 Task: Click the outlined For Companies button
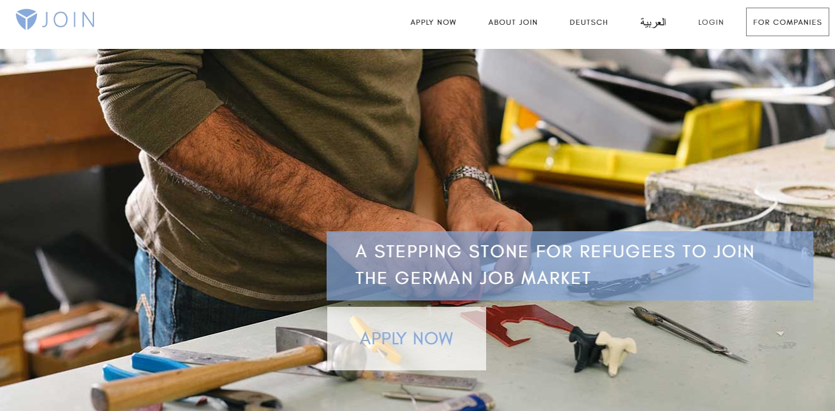[x=787, y=22]
